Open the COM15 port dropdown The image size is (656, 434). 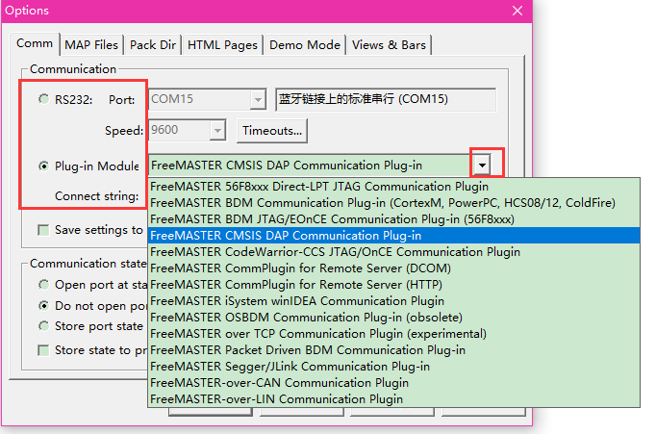point(258,100)
